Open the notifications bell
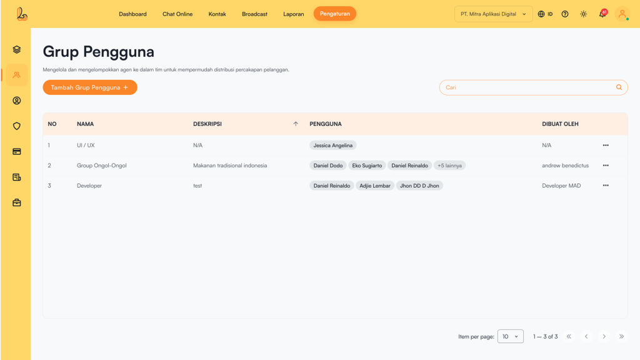 tap(602, 14)
